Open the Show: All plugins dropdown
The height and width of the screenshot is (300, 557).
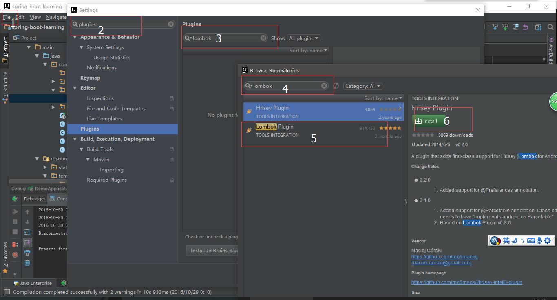point(303,38)
